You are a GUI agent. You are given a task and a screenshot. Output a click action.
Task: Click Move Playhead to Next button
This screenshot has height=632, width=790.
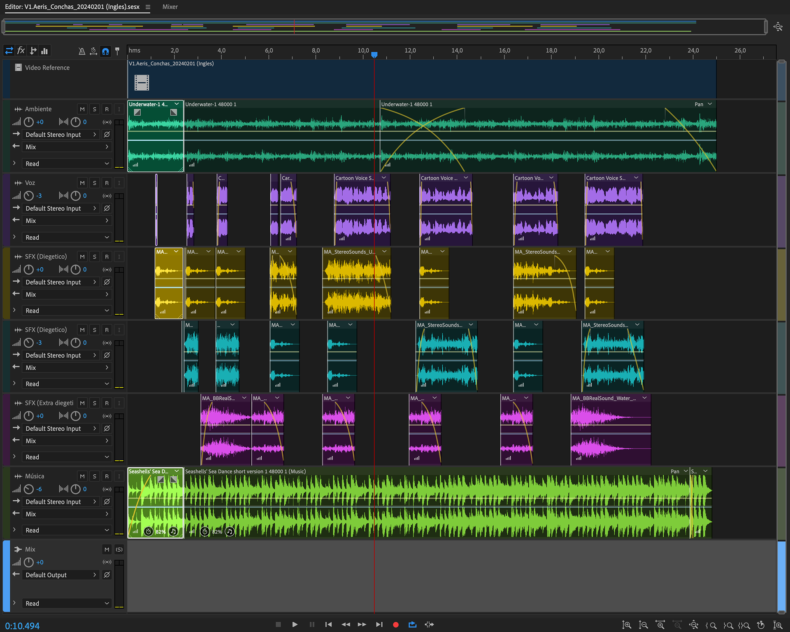(379, 624)
